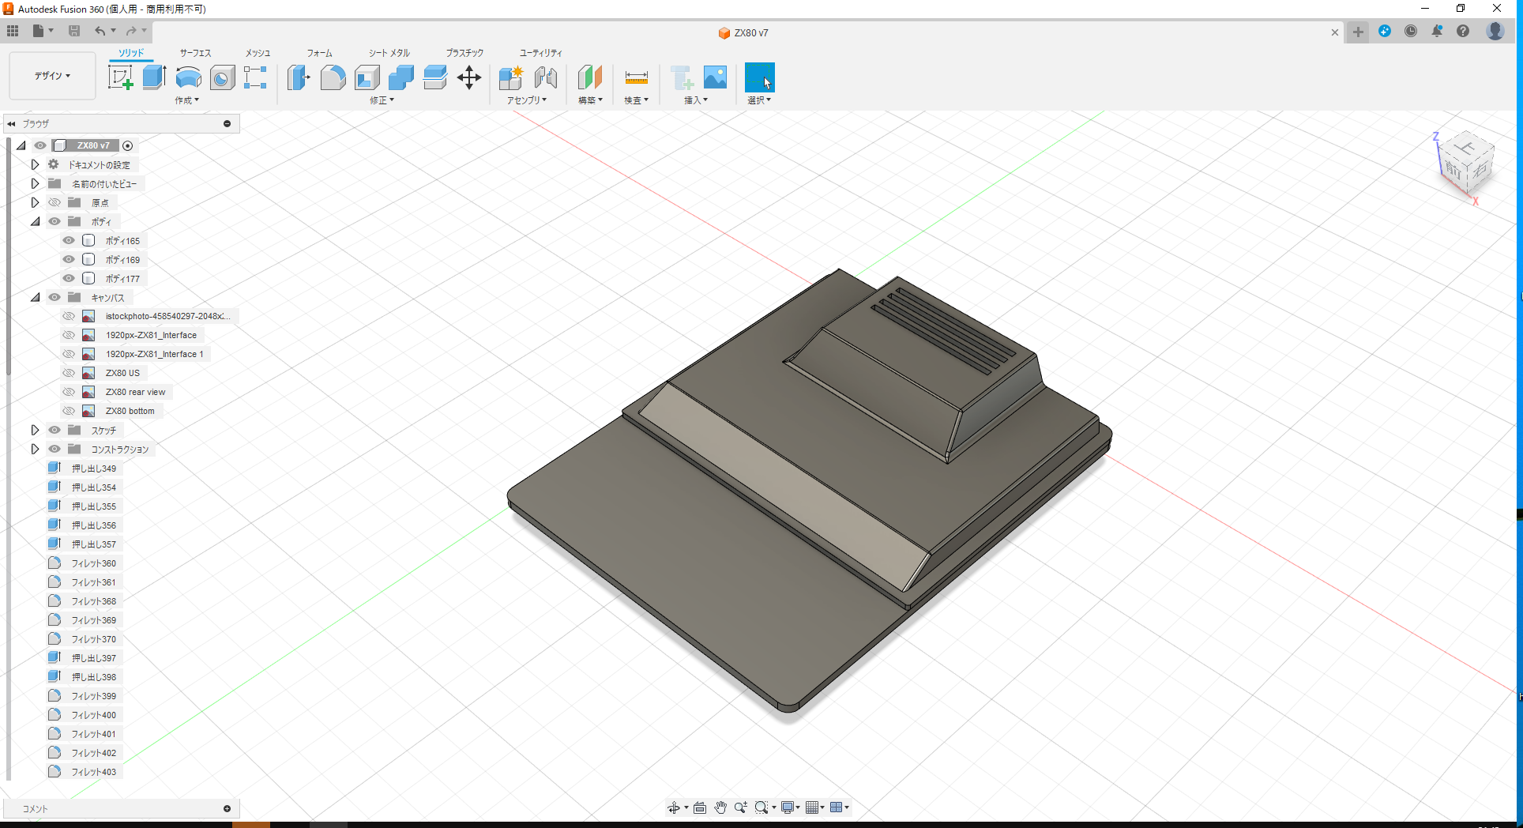The image size is (1523, 828).
Task: Hide ボディ165 using its eye icon
Action: pyautogui.click(x=69, y=240)
